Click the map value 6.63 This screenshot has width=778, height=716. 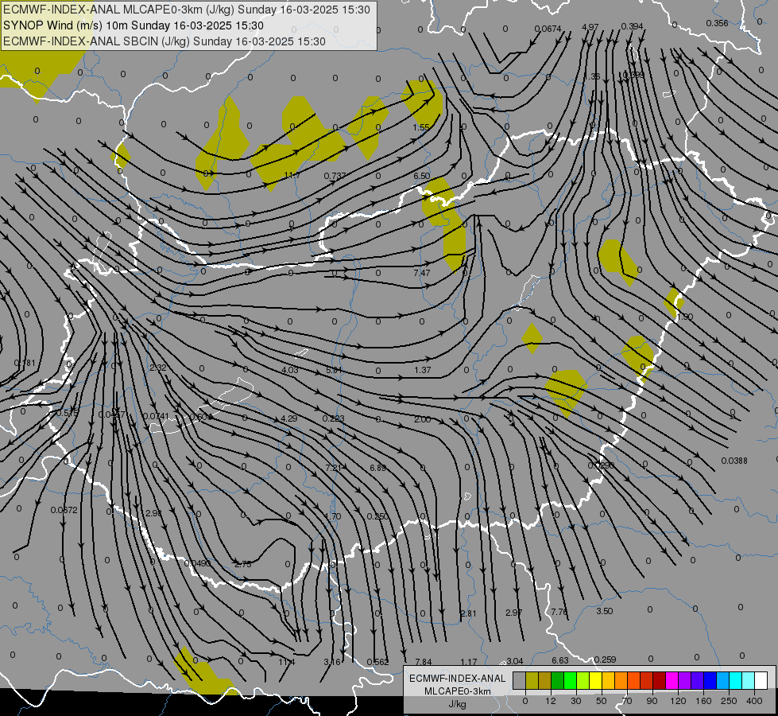coord(560,660)
